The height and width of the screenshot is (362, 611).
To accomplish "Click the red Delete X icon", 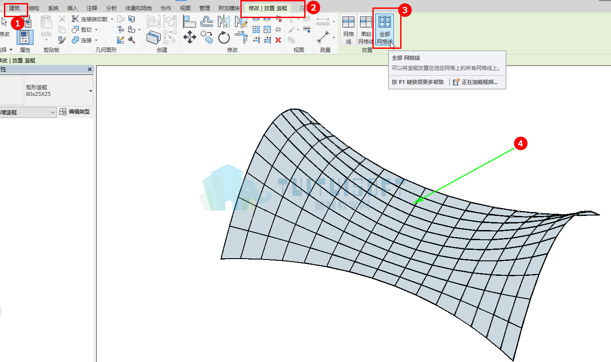I will 278,40.
